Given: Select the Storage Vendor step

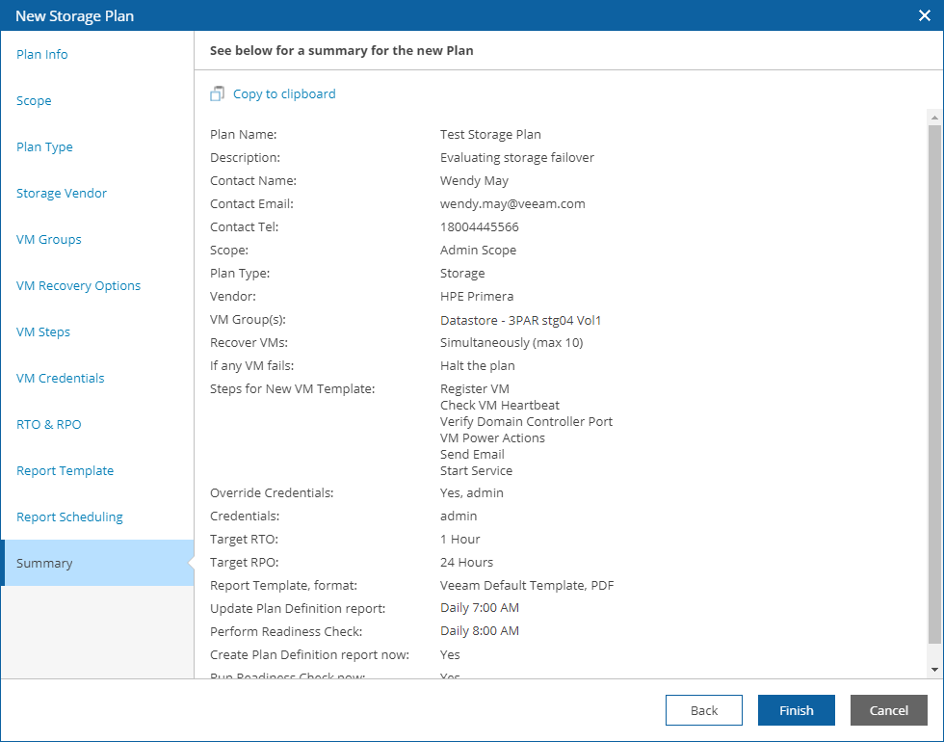Looking at the screenshot, I should tap(62, 194).
